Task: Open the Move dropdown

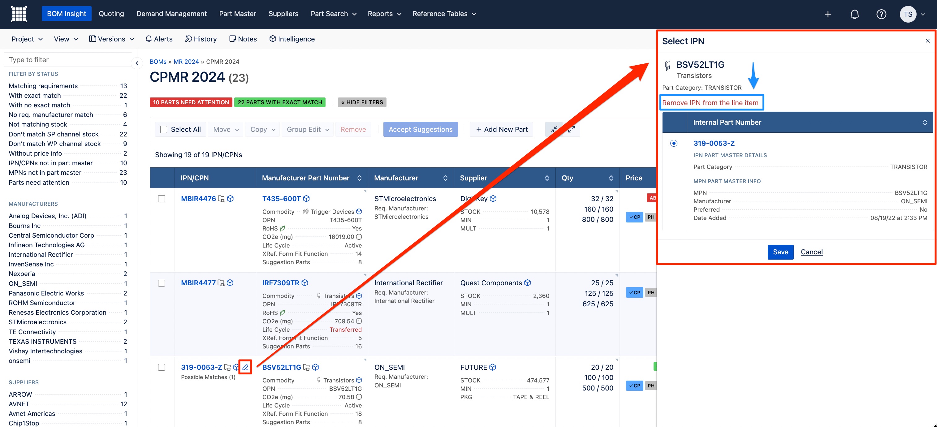Action: coord(226,129)
